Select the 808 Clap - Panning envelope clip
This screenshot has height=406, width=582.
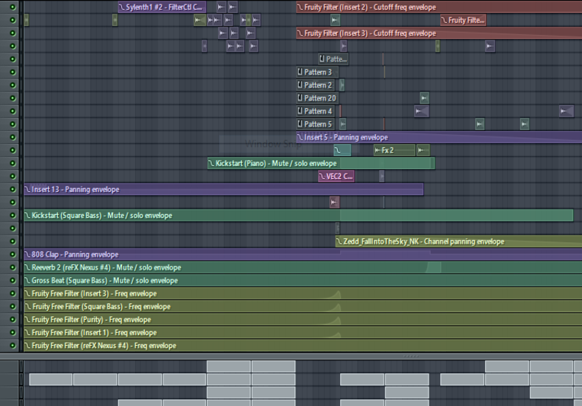point(303,254)
